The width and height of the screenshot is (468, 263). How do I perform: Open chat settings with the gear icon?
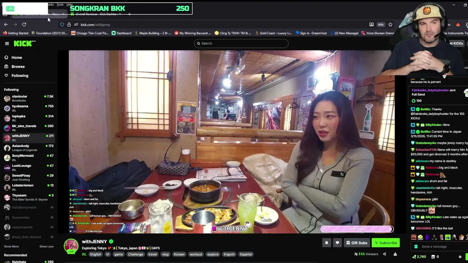click(x=460, y=257)
